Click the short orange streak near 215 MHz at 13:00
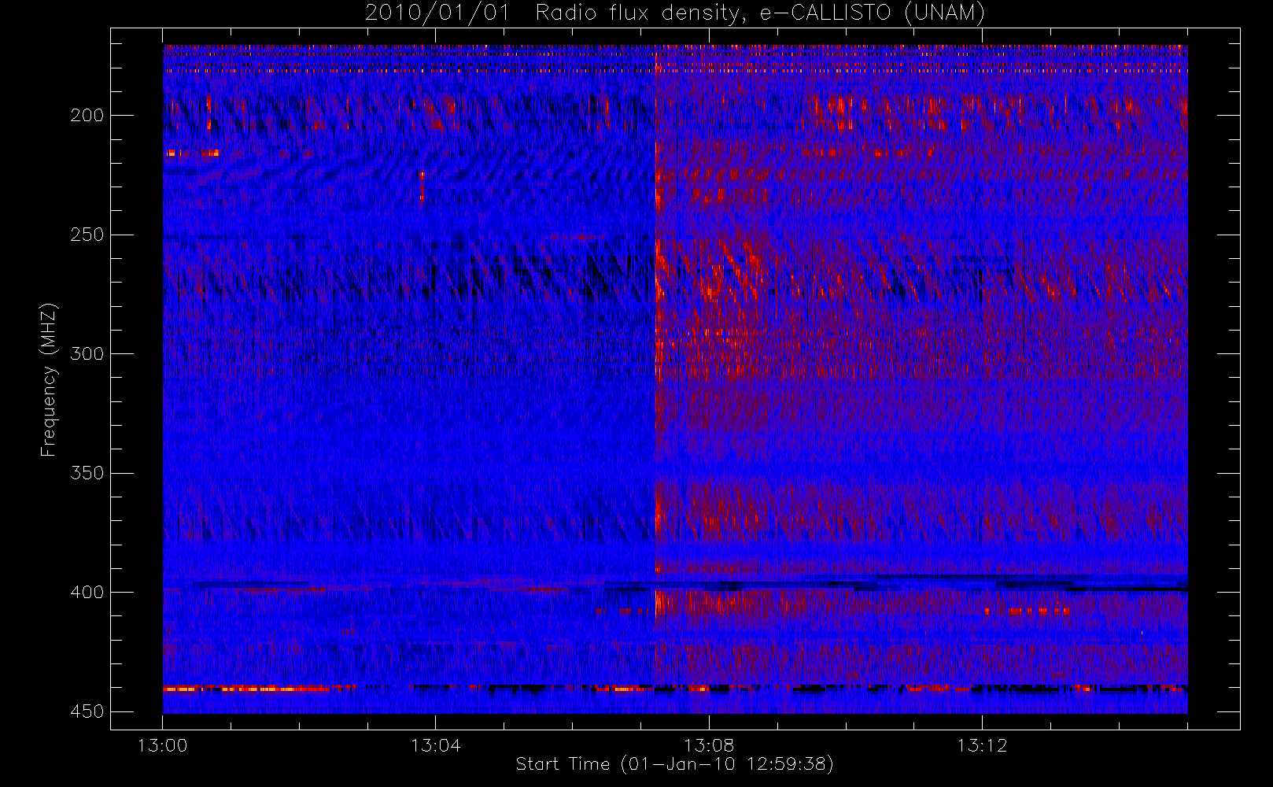The height and width of the screenshot is (787, 1273). (191, 153)
